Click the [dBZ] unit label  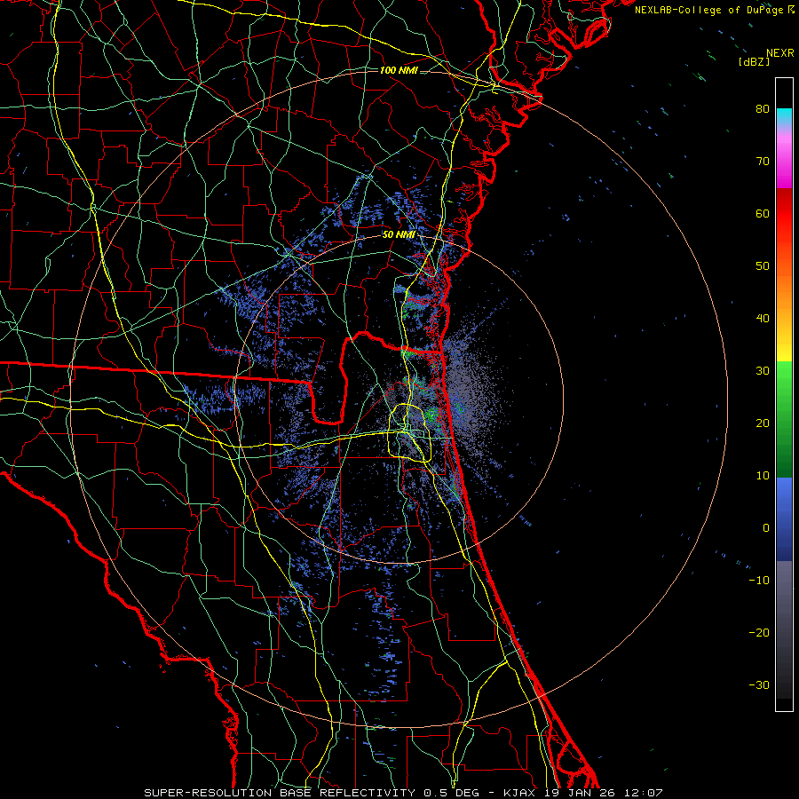[754, 61]
